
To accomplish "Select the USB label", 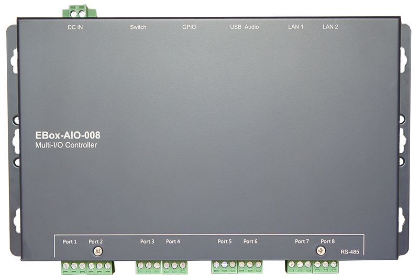I will 236,27.
